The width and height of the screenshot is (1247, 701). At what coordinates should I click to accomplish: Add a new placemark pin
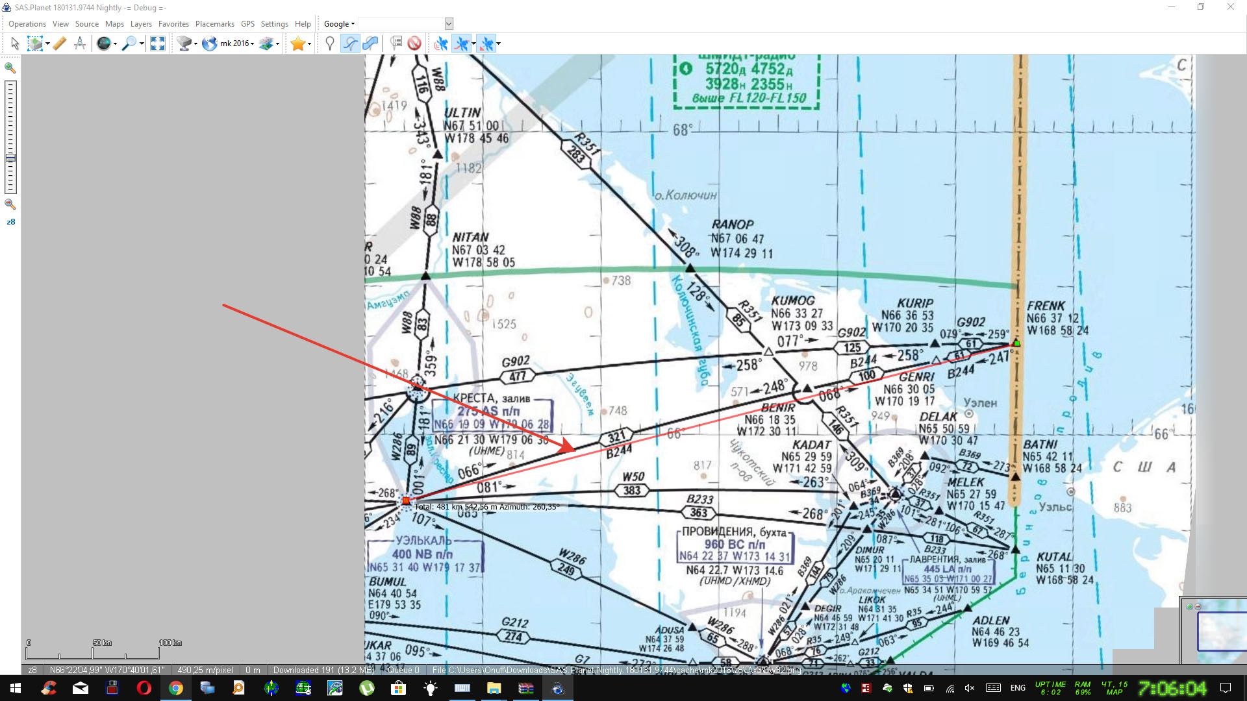click(x=330, y=43)
